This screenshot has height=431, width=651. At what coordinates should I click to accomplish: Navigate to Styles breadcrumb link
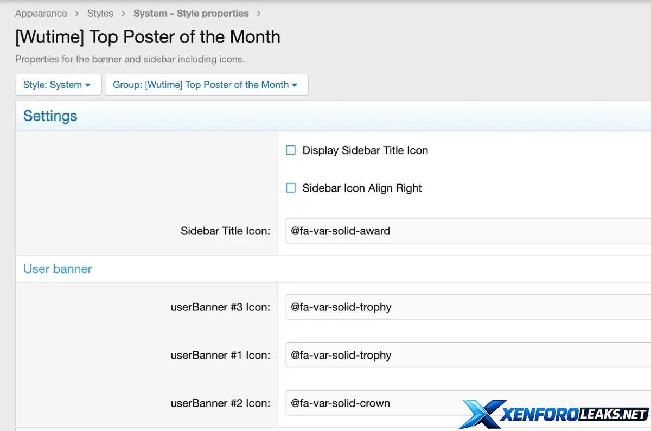(100, 14)
